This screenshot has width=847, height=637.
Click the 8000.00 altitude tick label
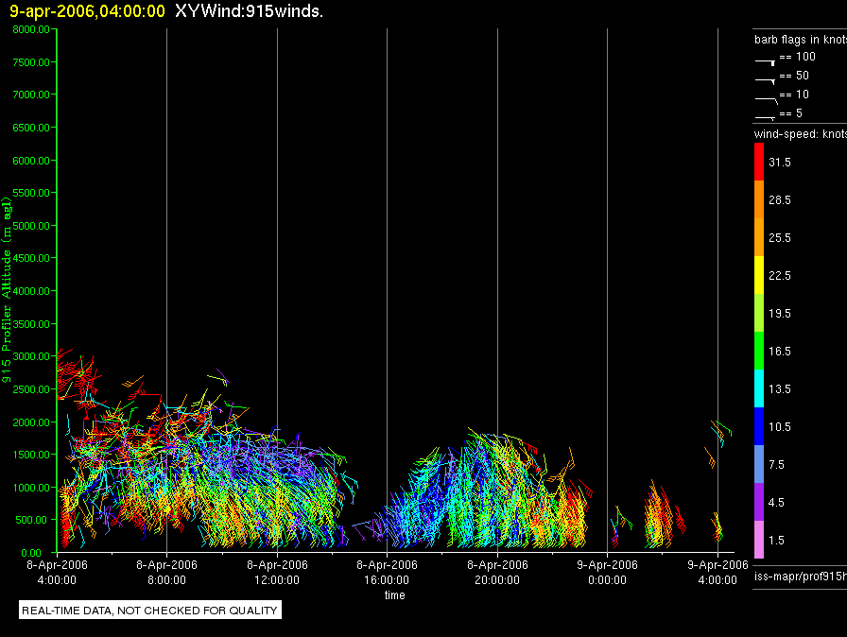point(31,29)
